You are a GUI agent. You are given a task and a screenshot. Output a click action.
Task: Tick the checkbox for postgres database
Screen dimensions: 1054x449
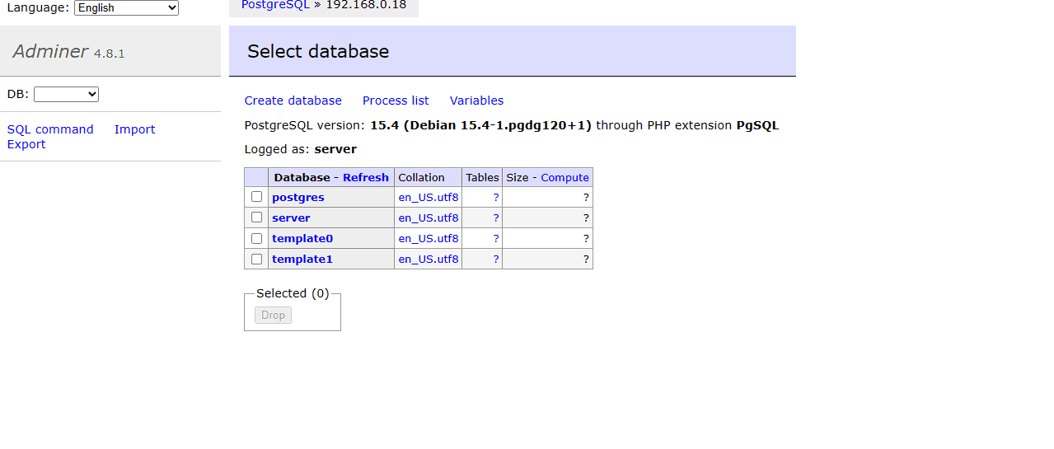[x=256, y=197]
